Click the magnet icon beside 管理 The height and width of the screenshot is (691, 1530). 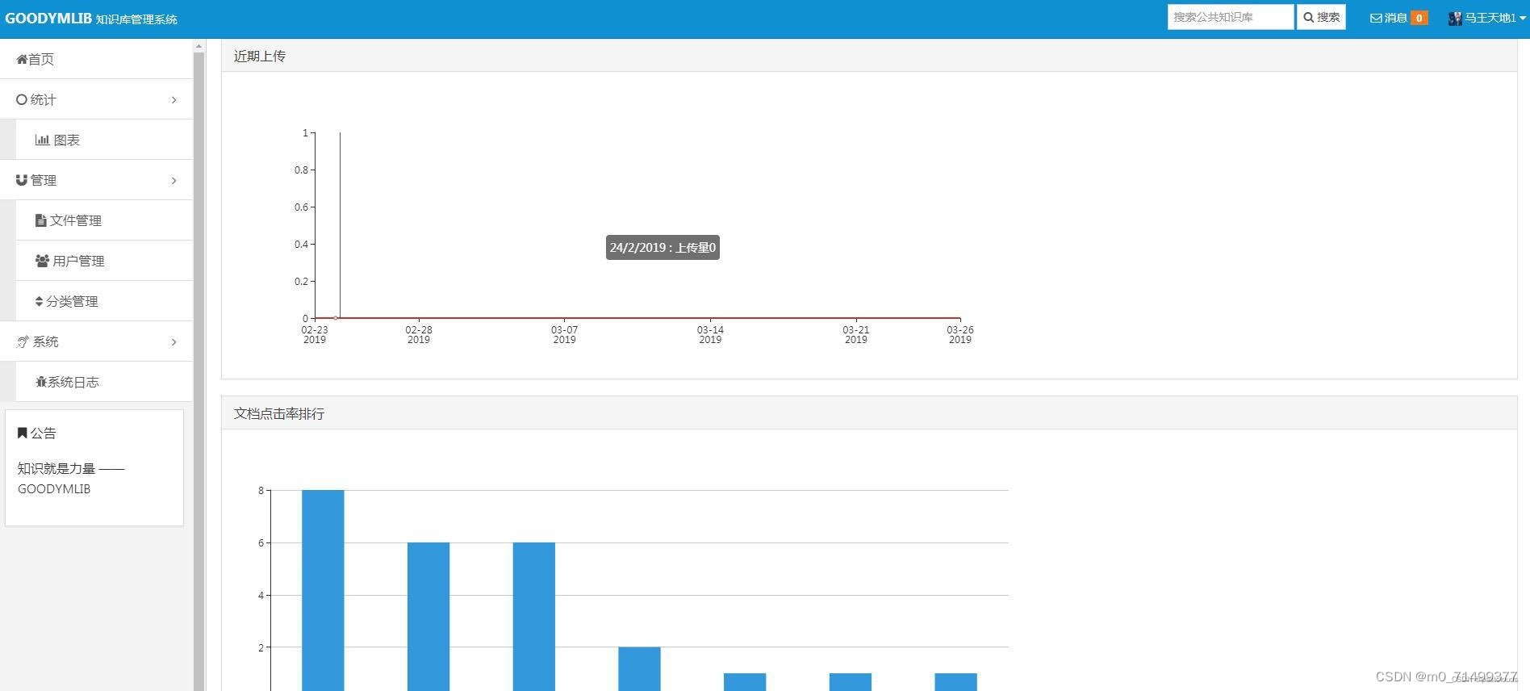(x=22, y=180)
